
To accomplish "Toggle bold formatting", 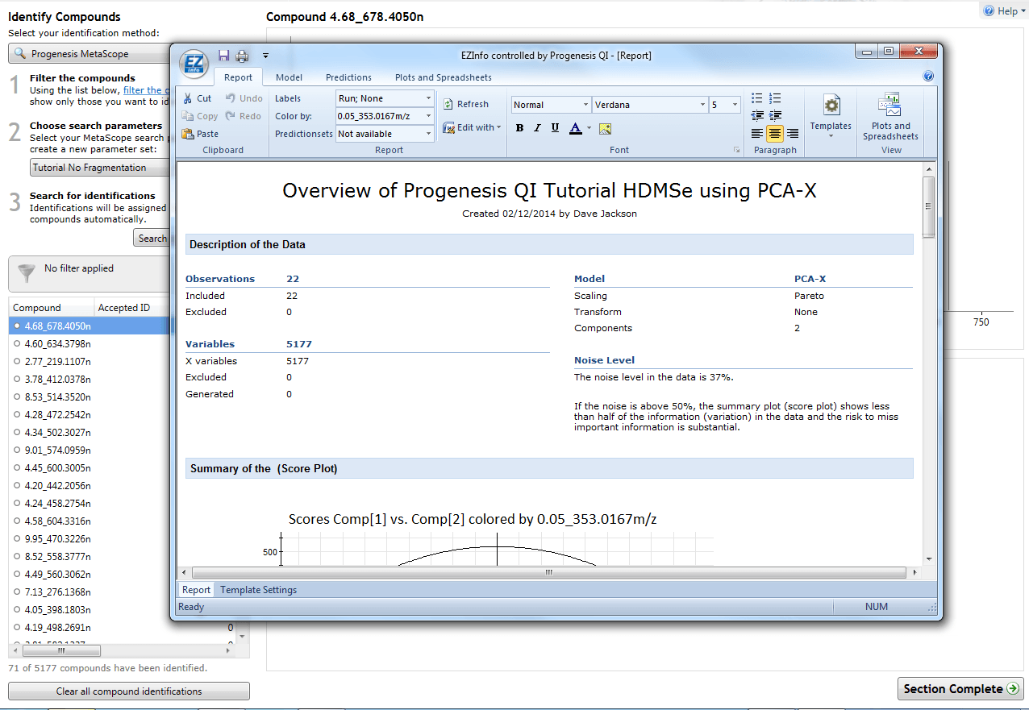I will 519,127.
